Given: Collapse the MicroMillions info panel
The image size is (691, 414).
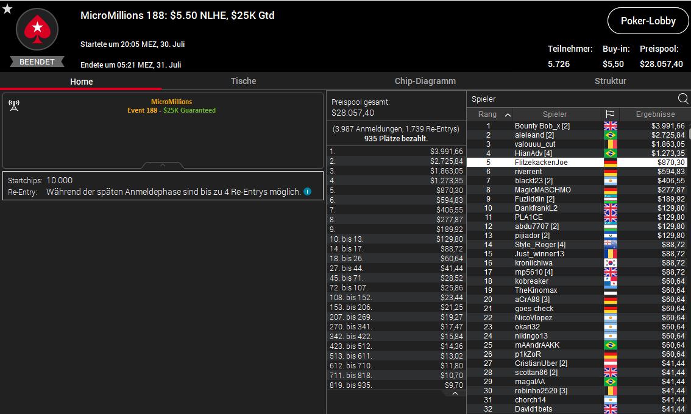Looking at the screenshot, I should (x=163, y=165).
